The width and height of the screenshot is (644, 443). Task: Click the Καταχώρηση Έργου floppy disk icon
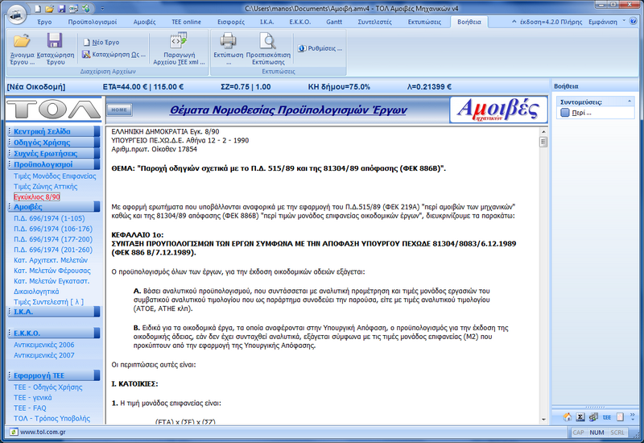coord(55,41)
